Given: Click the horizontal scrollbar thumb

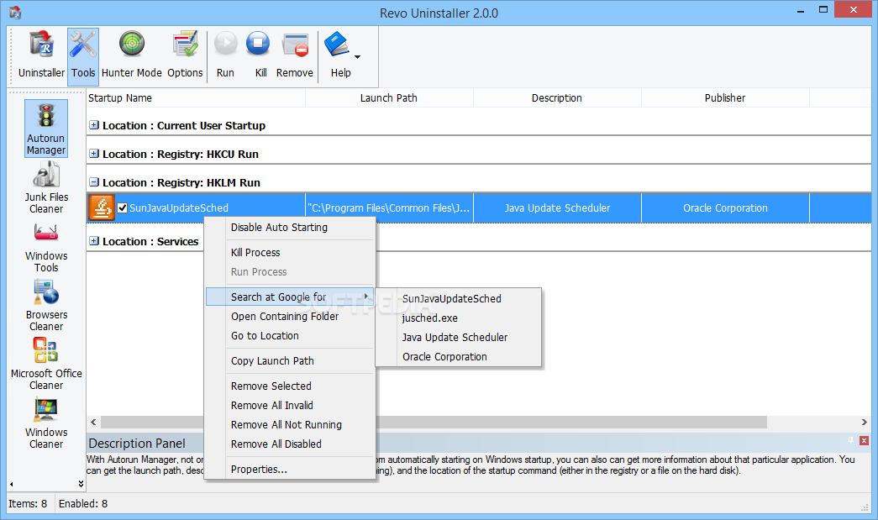Looking at the screenshot, I should pyautogui.click(x=434, y=422).
